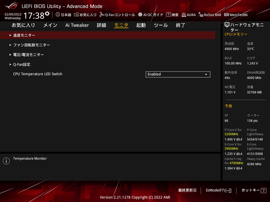Screen dimensions: 270x202
Task: Switch to EzMode(F7)
Action: click(x=219, y=190)
